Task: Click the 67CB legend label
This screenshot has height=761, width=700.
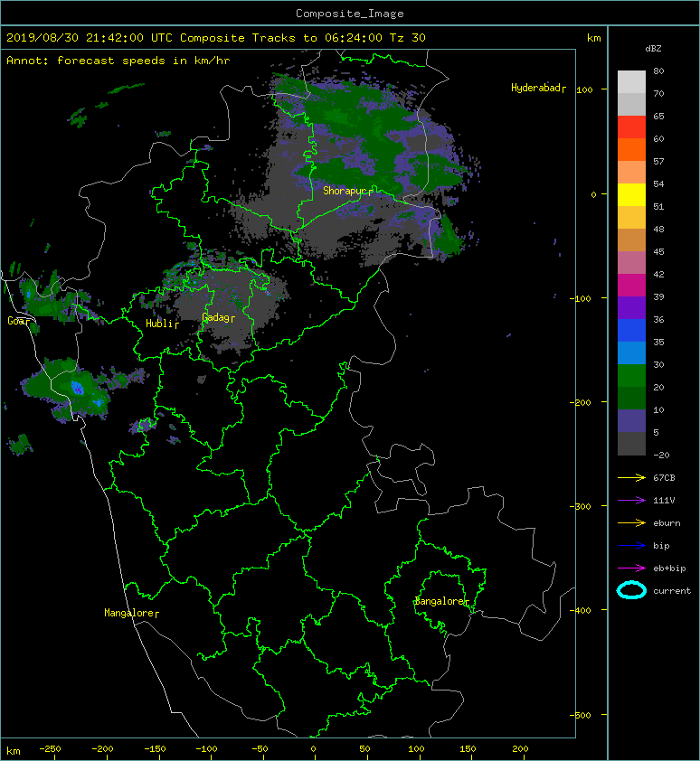Action: pos(664,478)
